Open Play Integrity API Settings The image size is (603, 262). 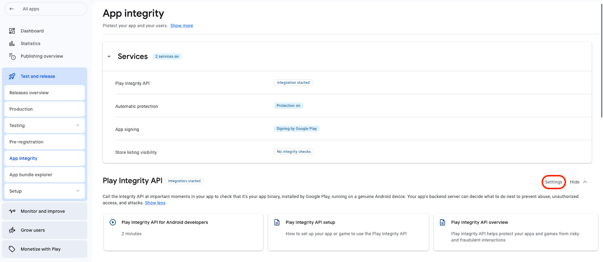click(x=554, y=182)
